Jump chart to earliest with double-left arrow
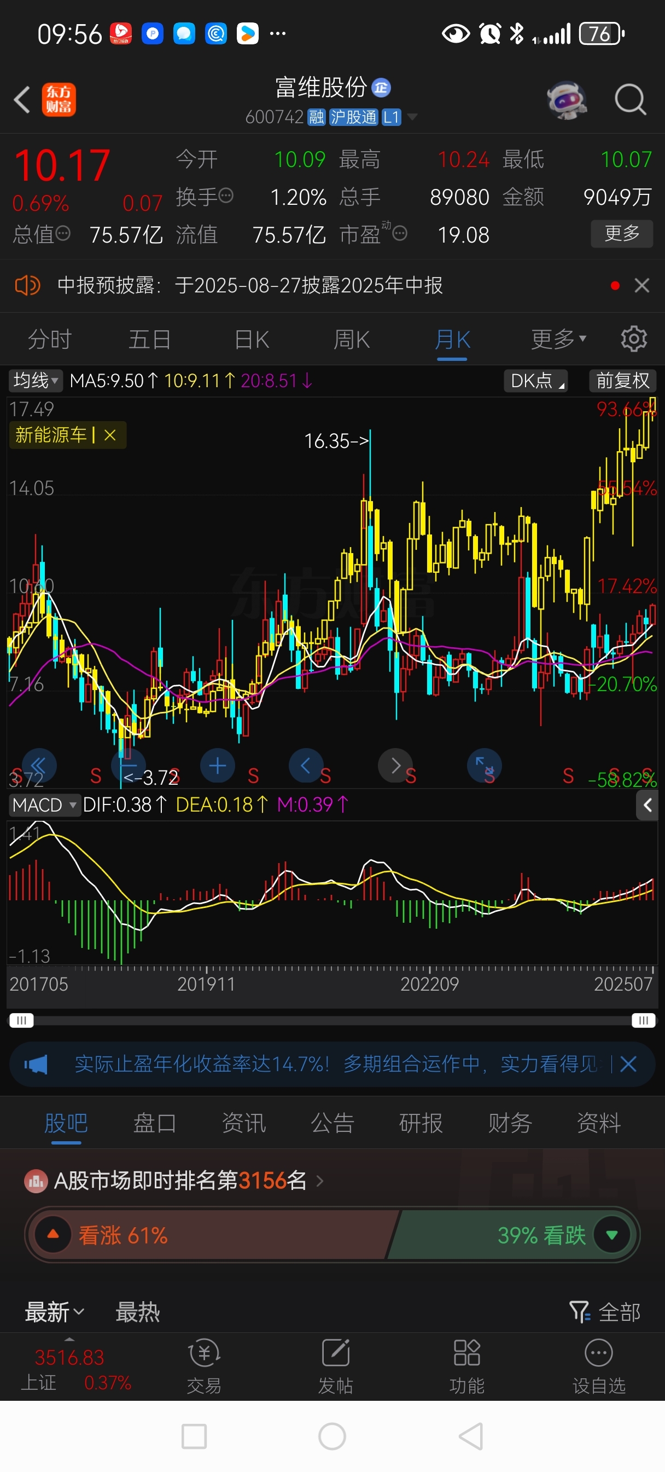665x1472 pixels. coord(39,766)
